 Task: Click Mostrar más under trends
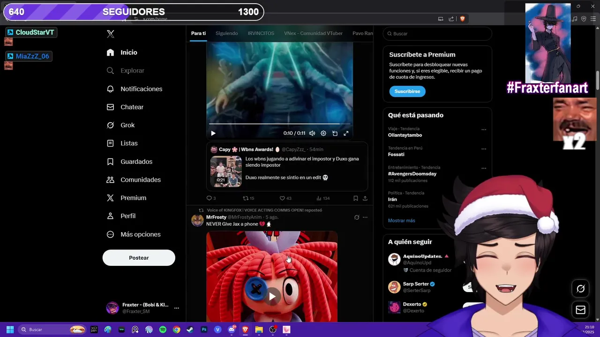click(401, 220)
